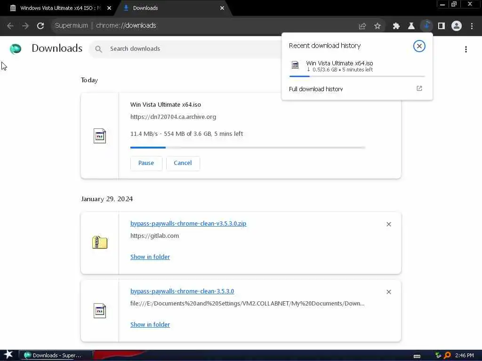Viewport: 482px width, 361px height.
Task: Reload the downloads page
Action: (40, 26)
